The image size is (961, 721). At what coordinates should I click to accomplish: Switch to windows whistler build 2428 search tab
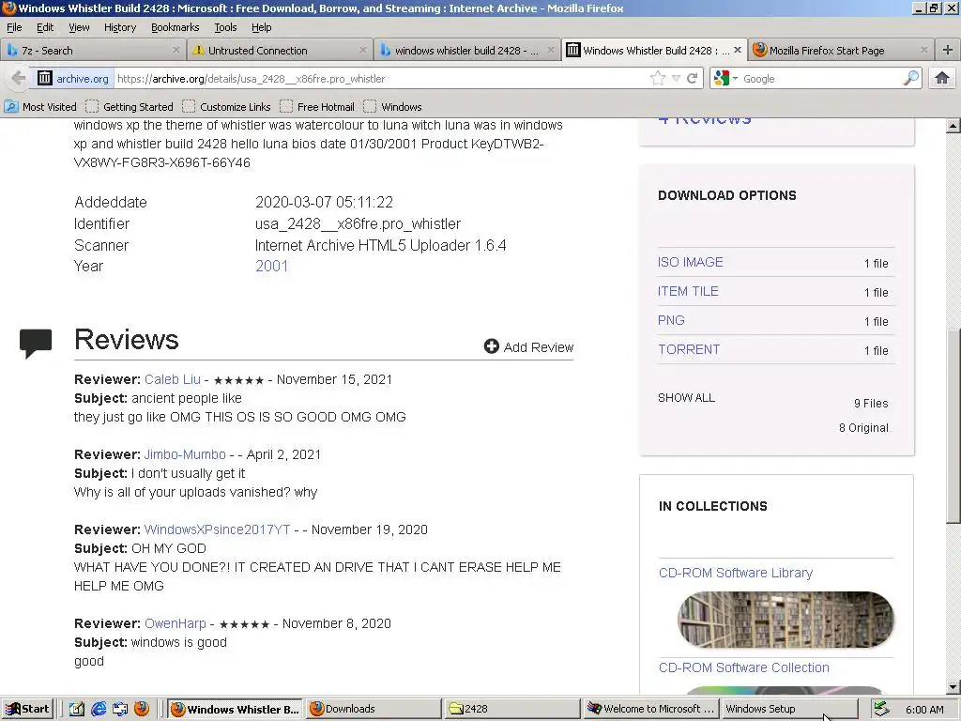coord(465,51)
